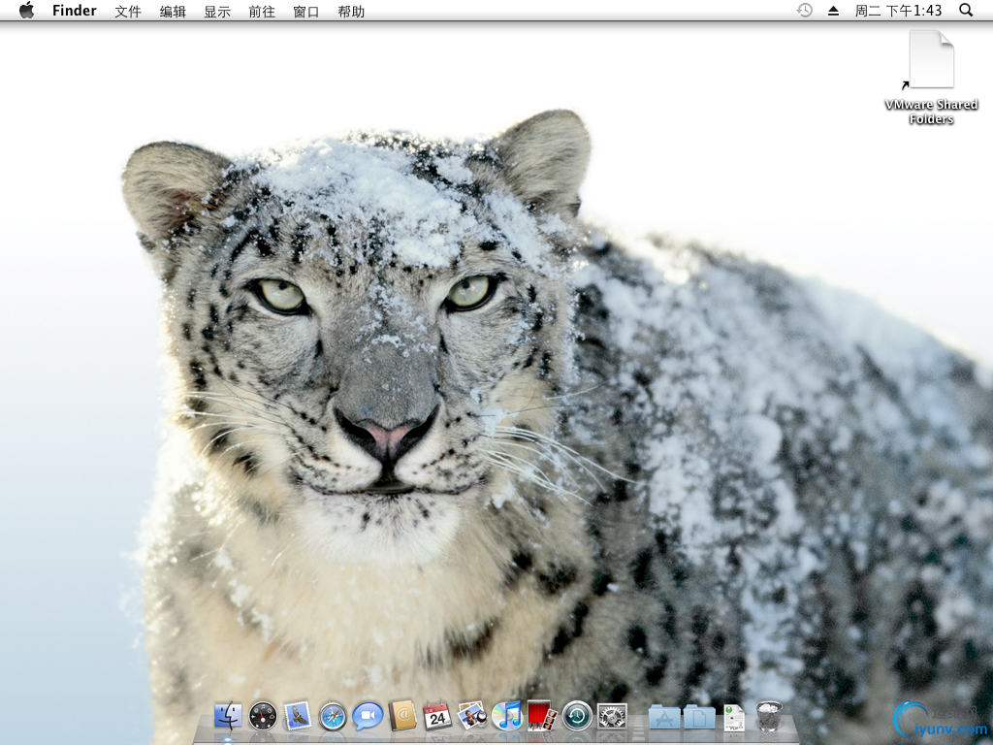Viewport: 993px width, 745px height.
Task: Open Time Machine in the Dock
Action: coord(577,717)
